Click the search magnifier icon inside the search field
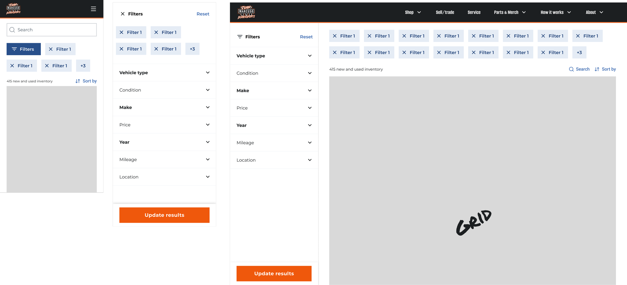The image size is (627, 285). point(12,30)
